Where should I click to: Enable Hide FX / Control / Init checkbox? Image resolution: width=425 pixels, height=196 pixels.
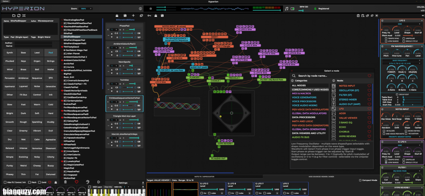click(5, 182)
